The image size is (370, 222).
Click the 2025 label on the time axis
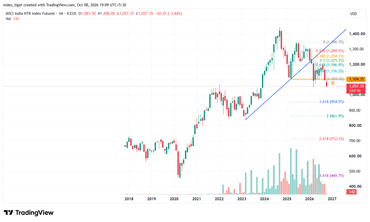click(287, 199)
